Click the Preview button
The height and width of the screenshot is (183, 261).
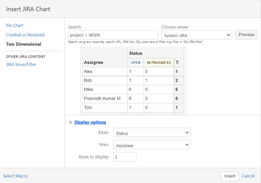(x=246, y=35)
